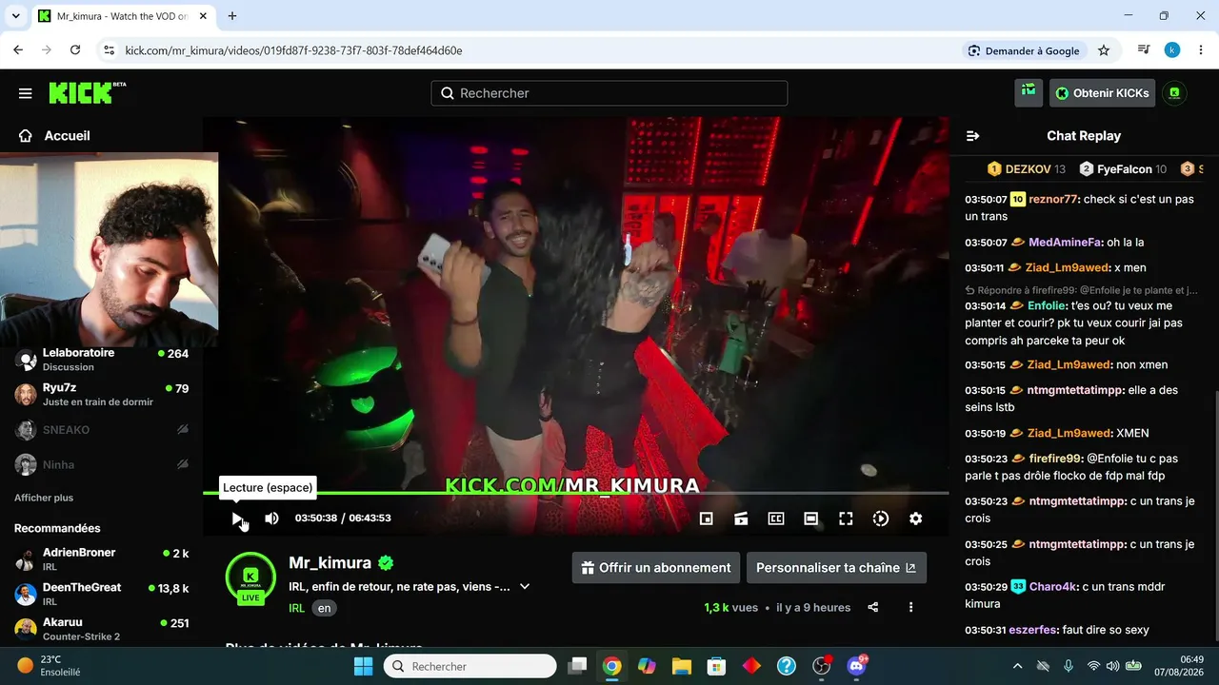Click the Chrome address bar URL
This screenshot has width=1219, height=685.
point(294,50)
